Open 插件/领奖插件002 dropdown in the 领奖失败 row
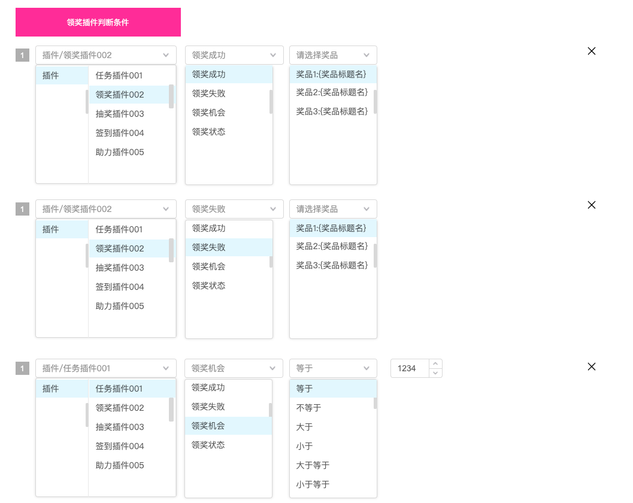 [x=106, y=209]
